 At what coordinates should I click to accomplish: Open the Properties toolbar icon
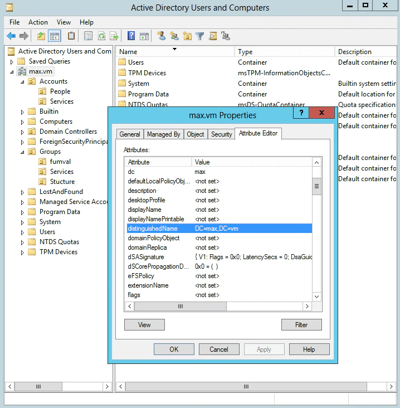click(88, 36)
